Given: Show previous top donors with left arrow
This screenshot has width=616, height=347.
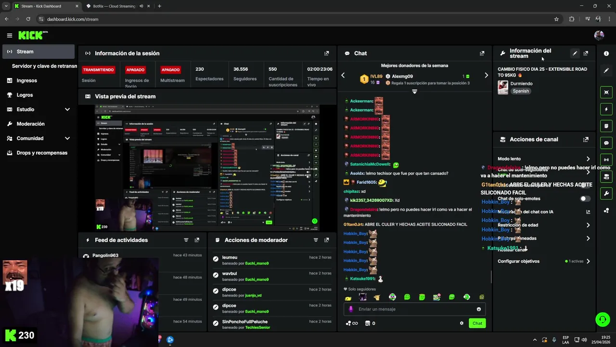Looking at the screenshot, I should (343, 75).
